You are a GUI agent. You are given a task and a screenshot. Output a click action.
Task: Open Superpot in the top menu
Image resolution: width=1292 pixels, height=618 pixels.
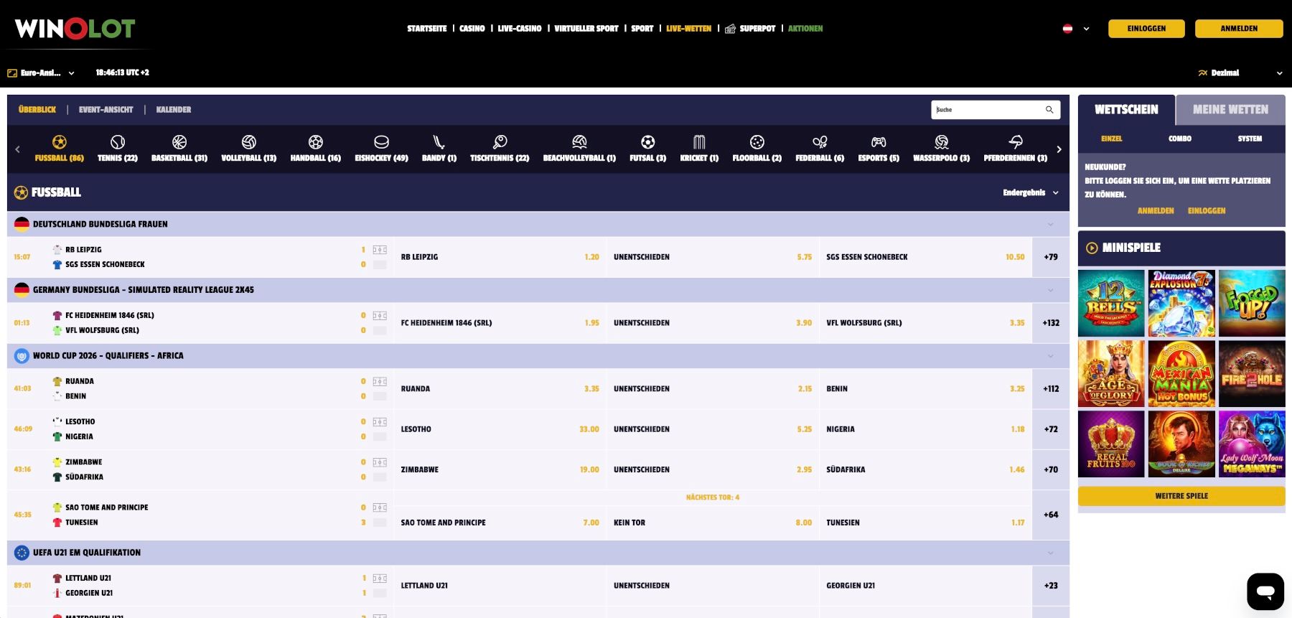click(x=750, y=29)
